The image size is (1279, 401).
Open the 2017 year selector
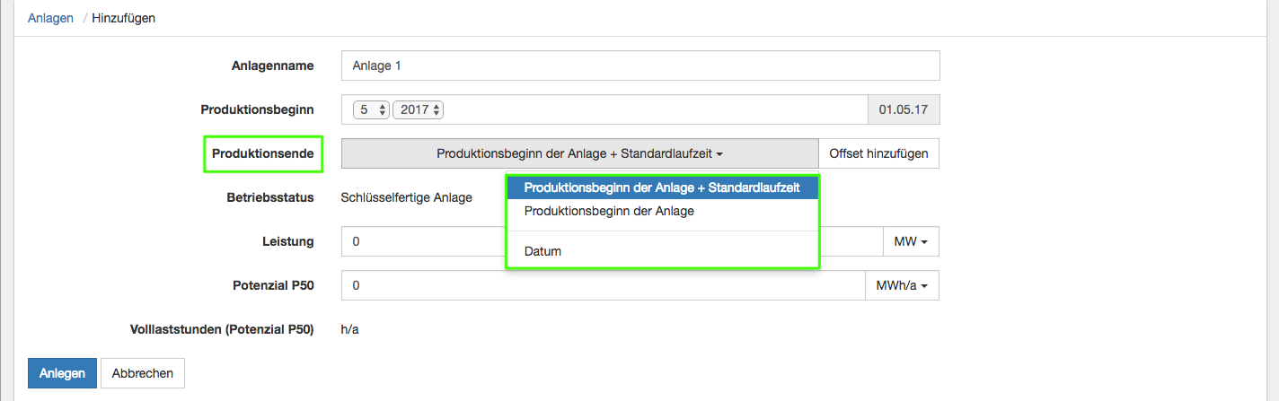[x=419, y=109]
